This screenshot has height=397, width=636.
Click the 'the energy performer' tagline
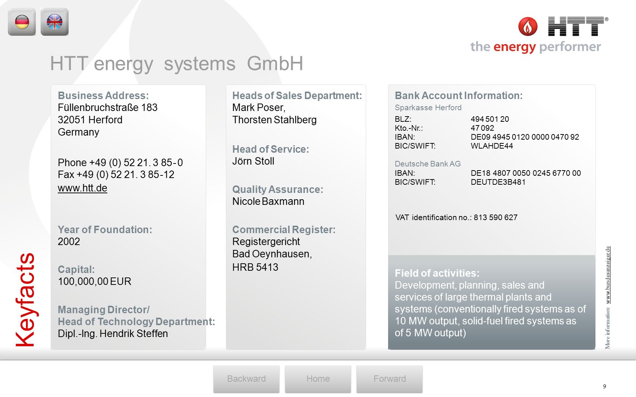(x=535, y=47)
